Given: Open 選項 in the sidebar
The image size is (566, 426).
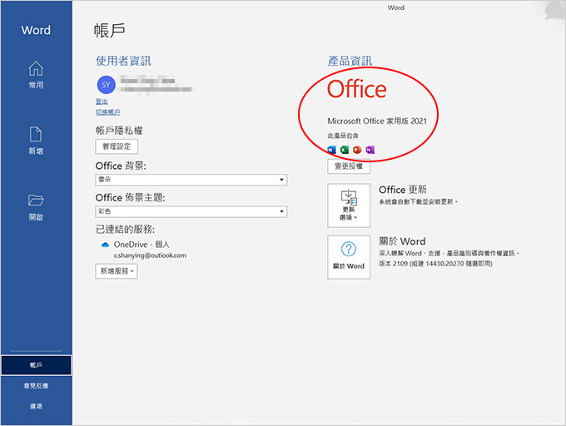Looking at the screenshot, I should tap(36, 406).
